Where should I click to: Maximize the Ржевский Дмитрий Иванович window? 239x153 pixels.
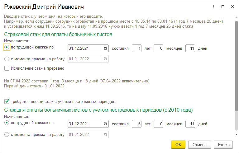tap(222, 7)
